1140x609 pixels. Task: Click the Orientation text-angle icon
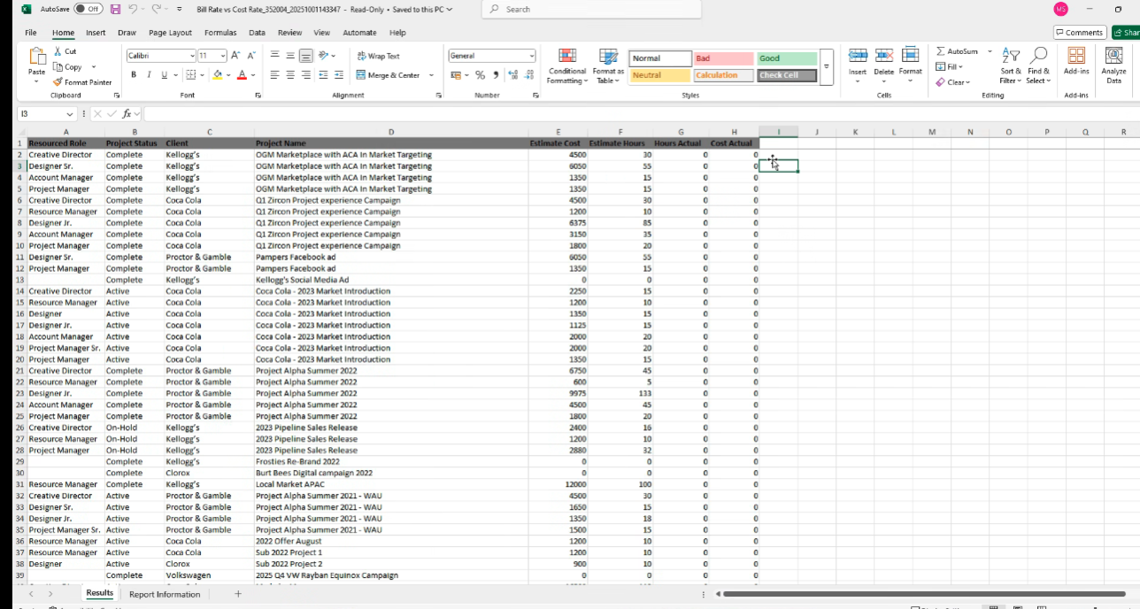(324, 55)
